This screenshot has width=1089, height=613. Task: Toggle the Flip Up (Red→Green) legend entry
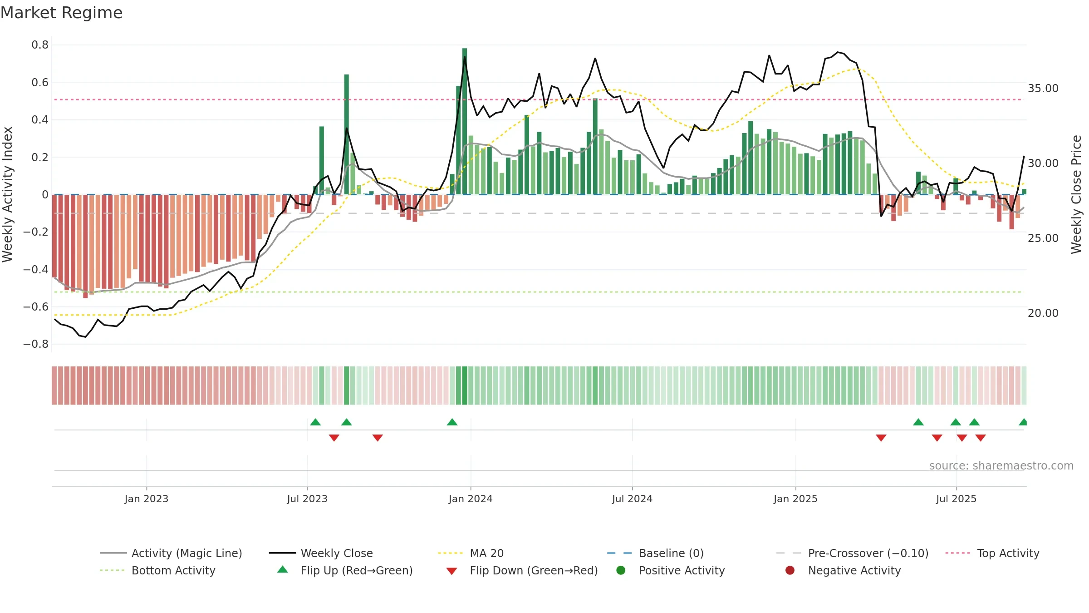click(345, 570)
